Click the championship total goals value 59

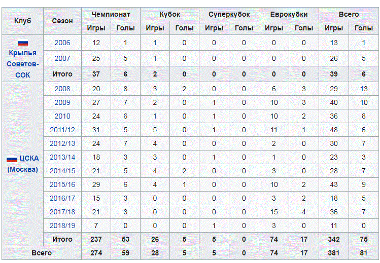[125, 253]
